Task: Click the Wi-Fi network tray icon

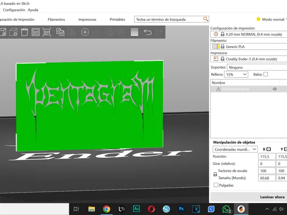Action: coord(274,209)
